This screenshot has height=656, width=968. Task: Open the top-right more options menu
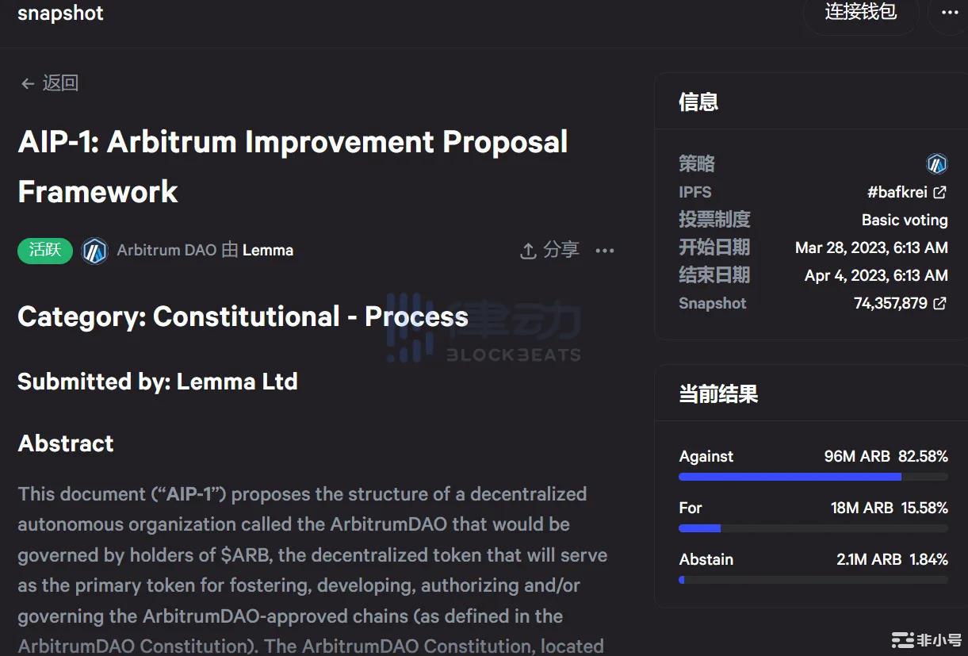click(x=950, y=13)
